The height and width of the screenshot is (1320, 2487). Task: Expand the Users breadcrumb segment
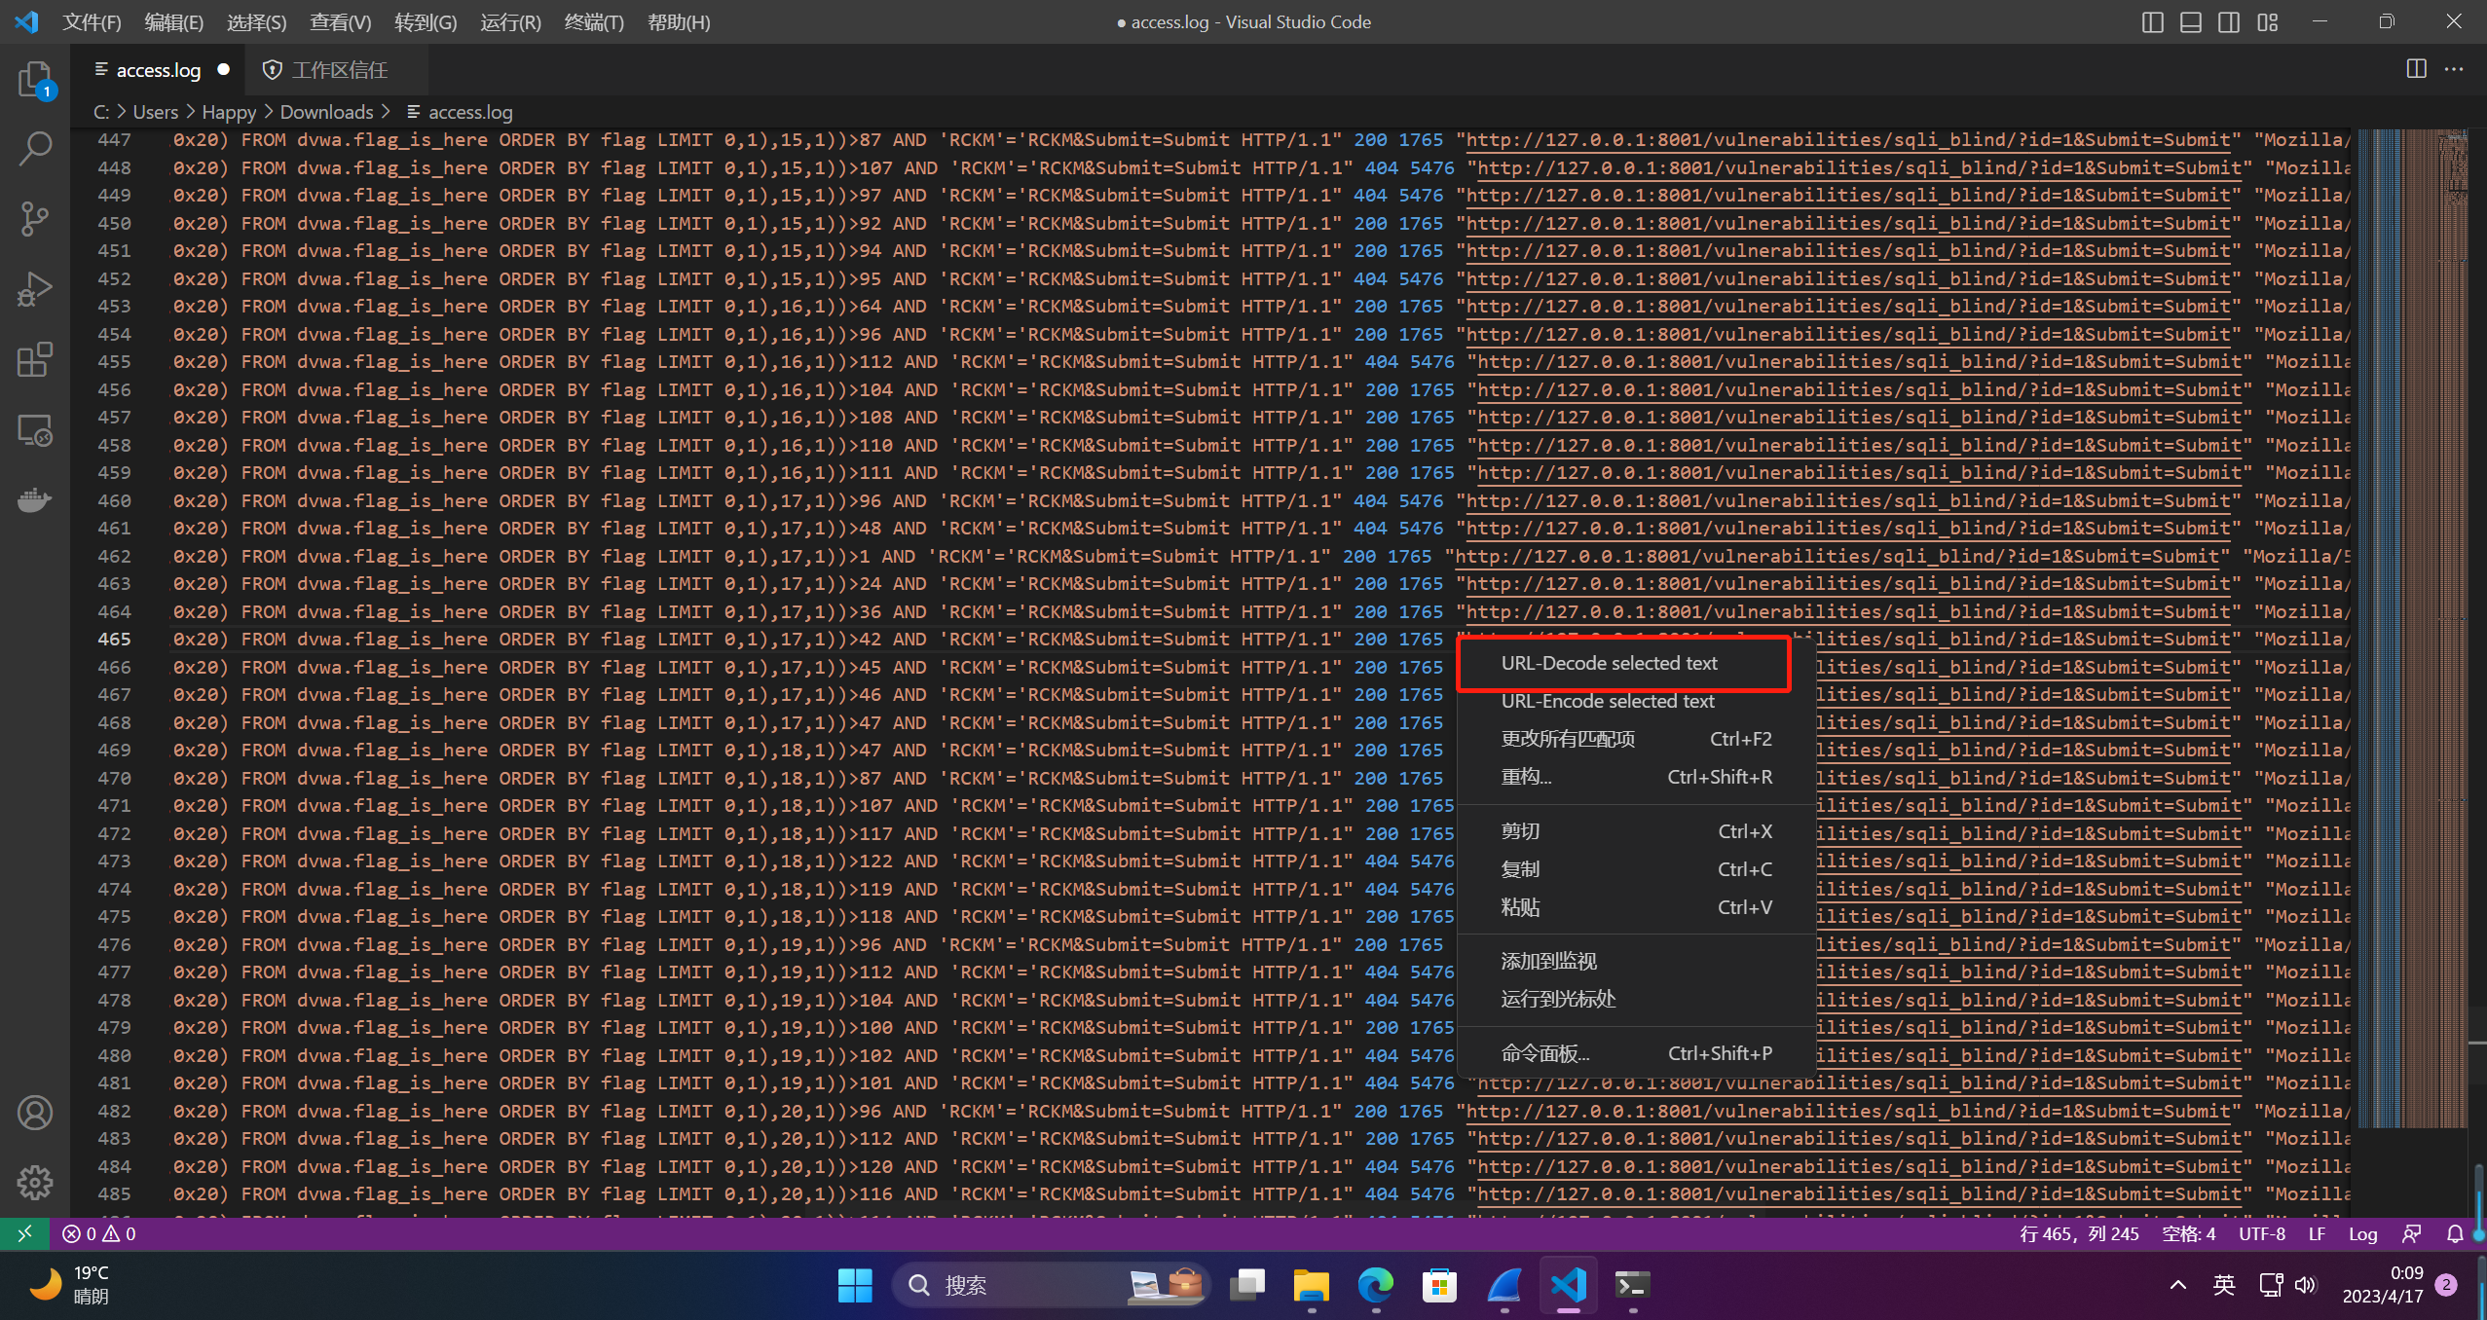coord(155,112)
